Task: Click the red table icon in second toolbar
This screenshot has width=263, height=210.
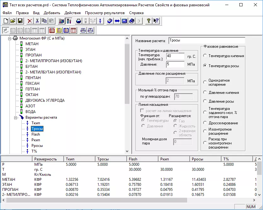Action: pyautogui.click(x=73, y=30)
